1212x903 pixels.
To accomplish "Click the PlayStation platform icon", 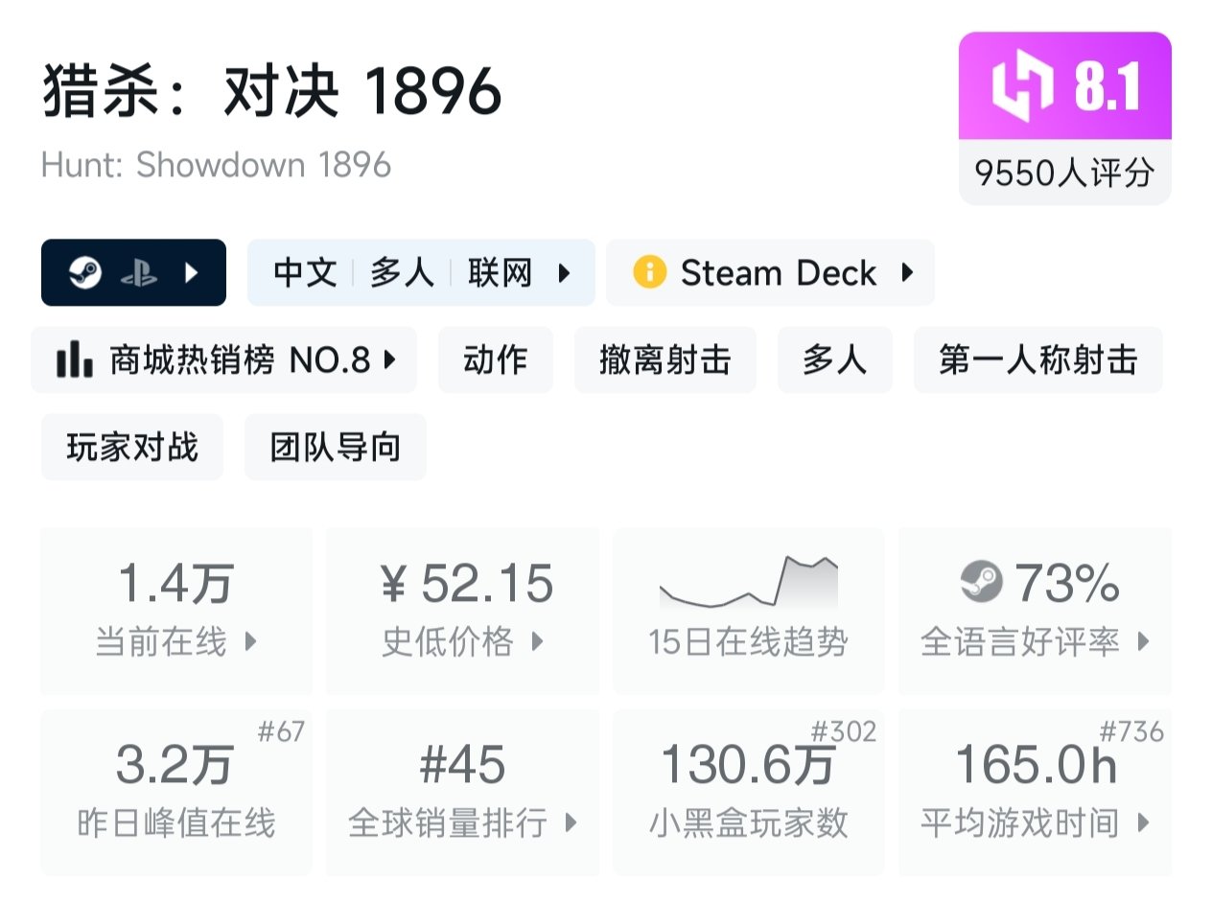I will 139,273.
